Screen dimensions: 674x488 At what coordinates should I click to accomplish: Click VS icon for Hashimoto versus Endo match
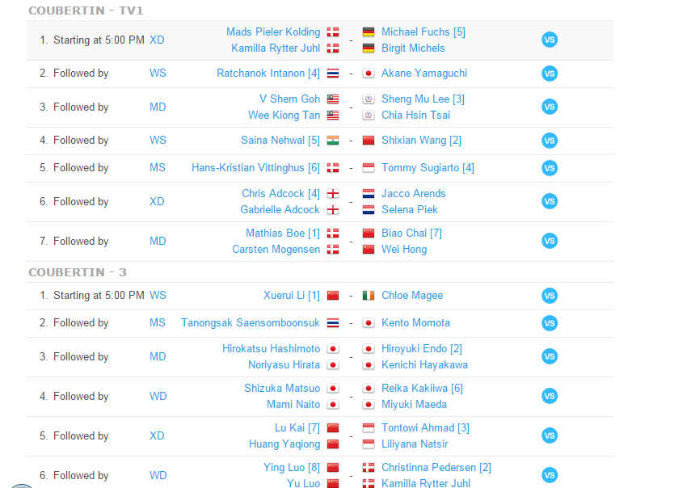[x=550, y=356]
